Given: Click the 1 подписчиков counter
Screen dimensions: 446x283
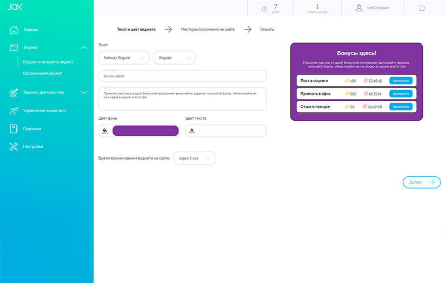Looking at the screenshot, I should [317, 8].
